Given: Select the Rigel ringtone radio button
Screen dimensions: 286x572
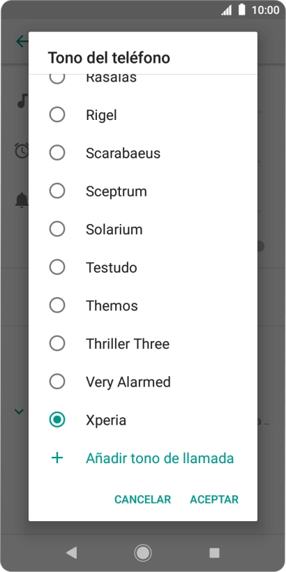Looking at the screenshot, I should [57, 115].
